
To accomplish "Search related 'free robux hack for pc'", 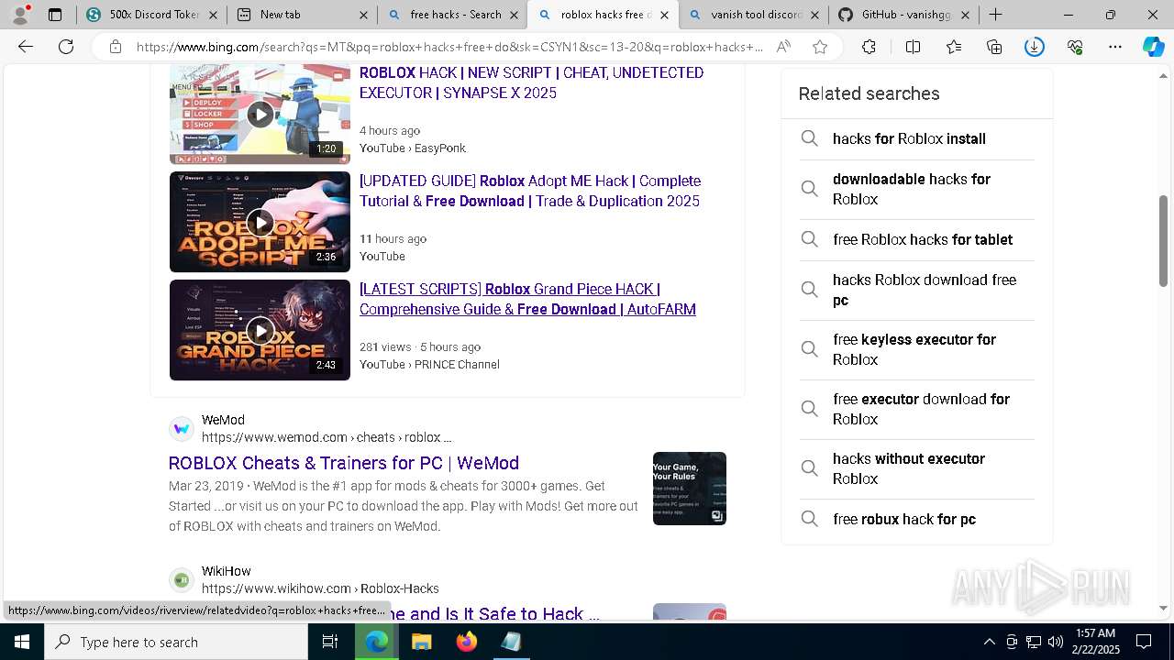I will tap(917, 519).
